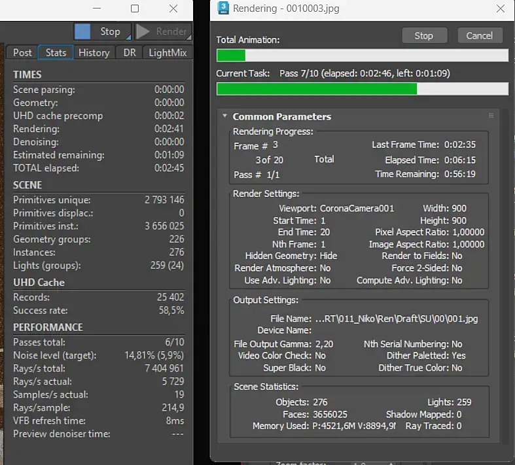Click the 'Height: 900' render setting
Viewport: 515px width, 465px height.
point(444,220)
